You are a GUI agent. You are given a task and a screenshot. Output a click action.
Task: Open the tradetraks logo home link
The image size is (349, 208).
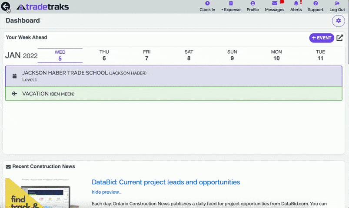(43, 7)
